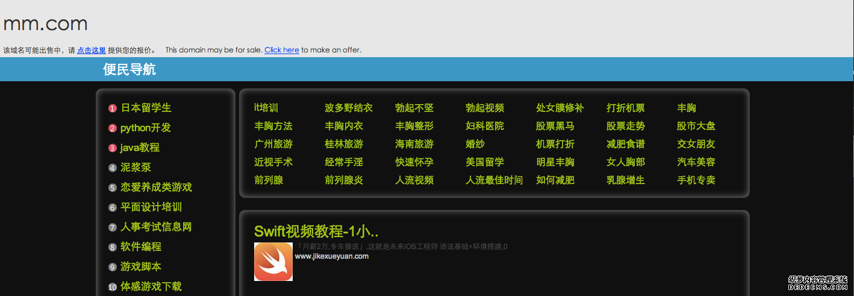Click the number 6 badge beside 平面设计培训
Viewport: 854px width, 296px height.
[113, 208]
